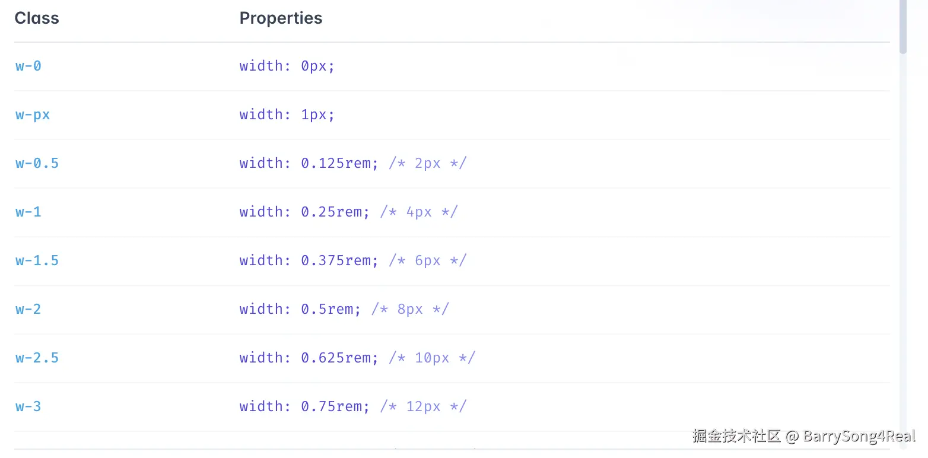Click the Class column header
The image size is (928, 458).
(x=37, y=18)
